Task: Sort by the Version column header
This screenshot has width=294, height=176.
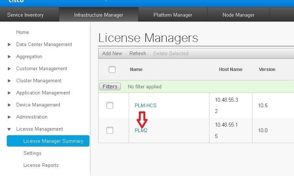Action: (x=267, y=69)
